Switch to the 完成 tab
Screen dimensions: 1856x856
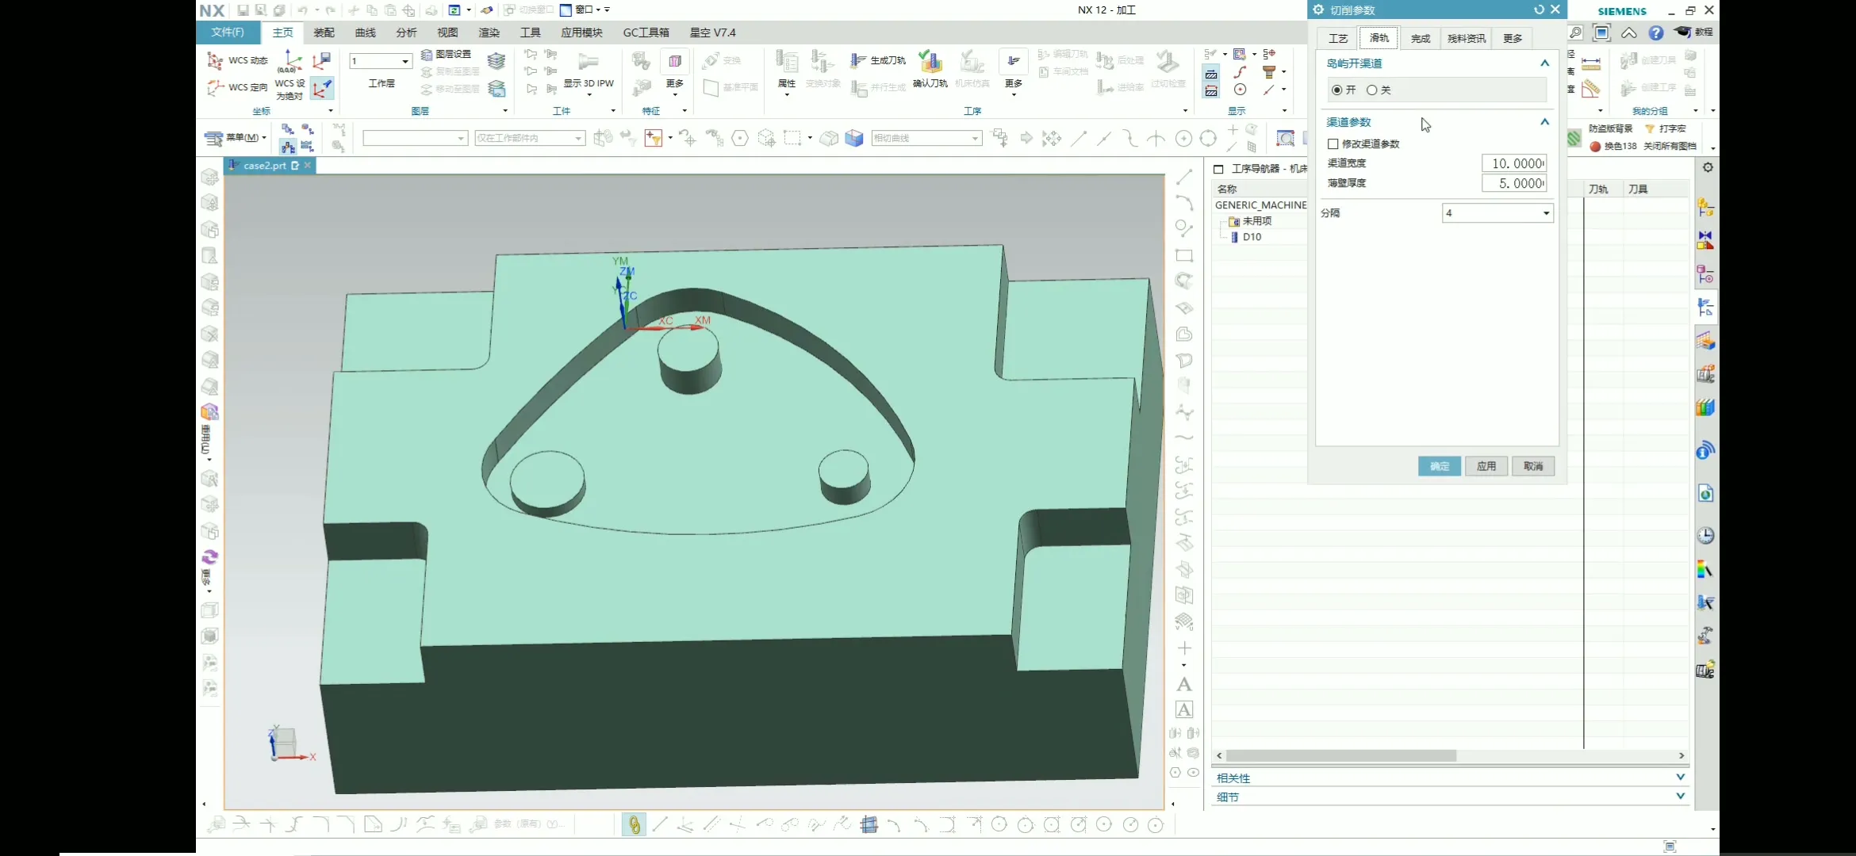pos(1420,38)
